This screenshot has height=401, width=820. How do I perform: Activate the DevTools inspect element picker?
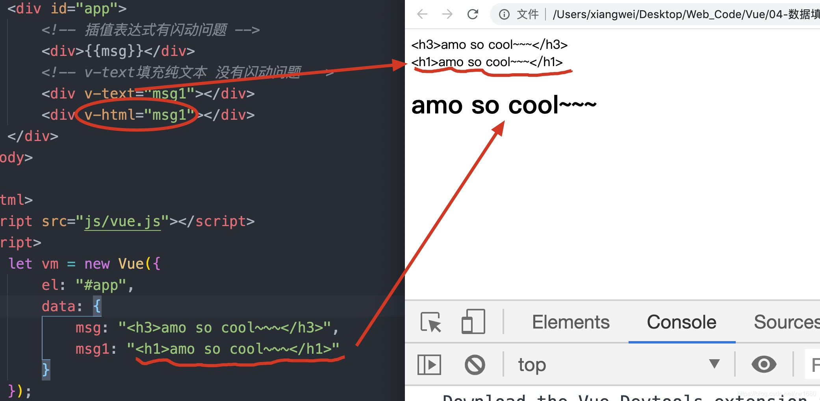coord(431,322)
